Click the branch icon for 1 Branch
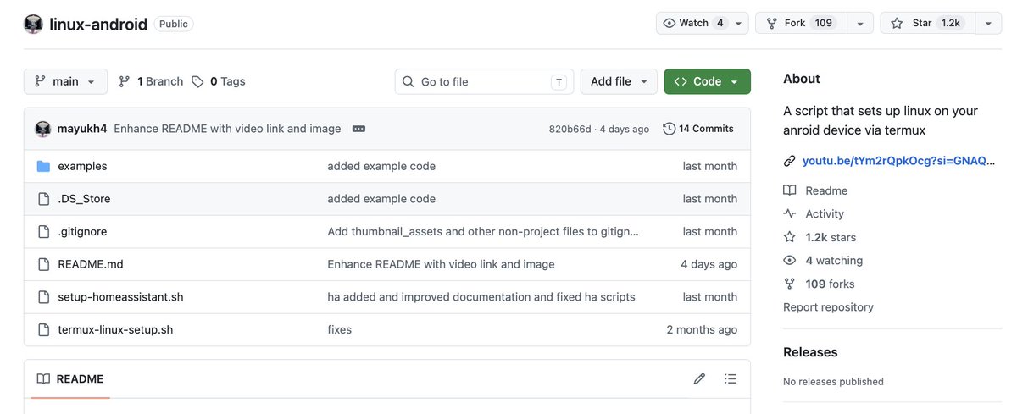This screenshot has width=1017, height=414. pos(125,81)
